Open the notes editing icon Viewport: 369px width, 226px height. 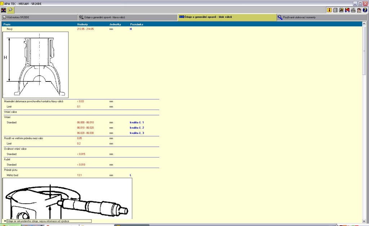coord(341,10)
